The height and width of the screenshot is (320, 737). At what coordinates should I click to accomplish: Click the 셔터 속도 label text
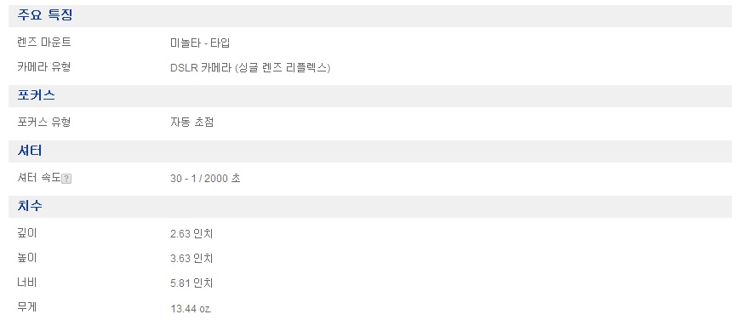tap(39, 178)
